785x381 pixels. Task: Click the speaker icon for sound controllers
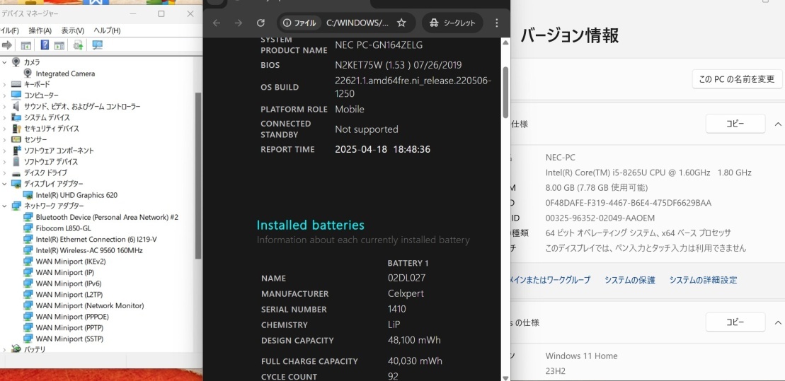pos(16,107)
